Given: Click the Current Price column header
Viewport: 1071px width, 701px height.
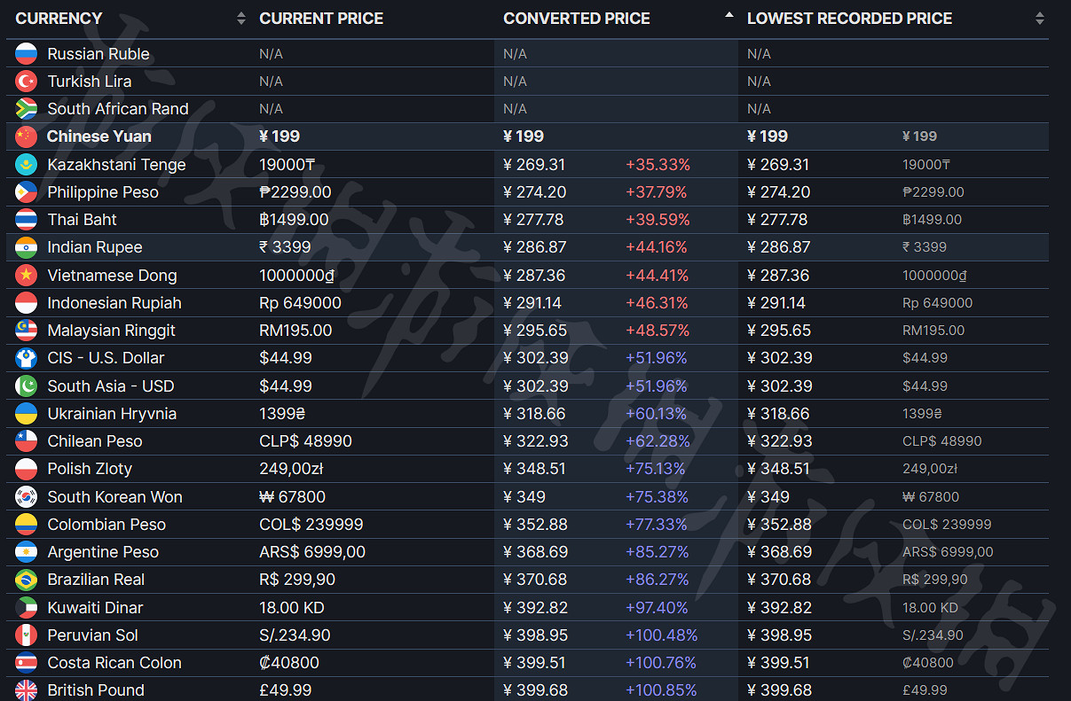Looking at the screenshot, I should click(321, 19).
